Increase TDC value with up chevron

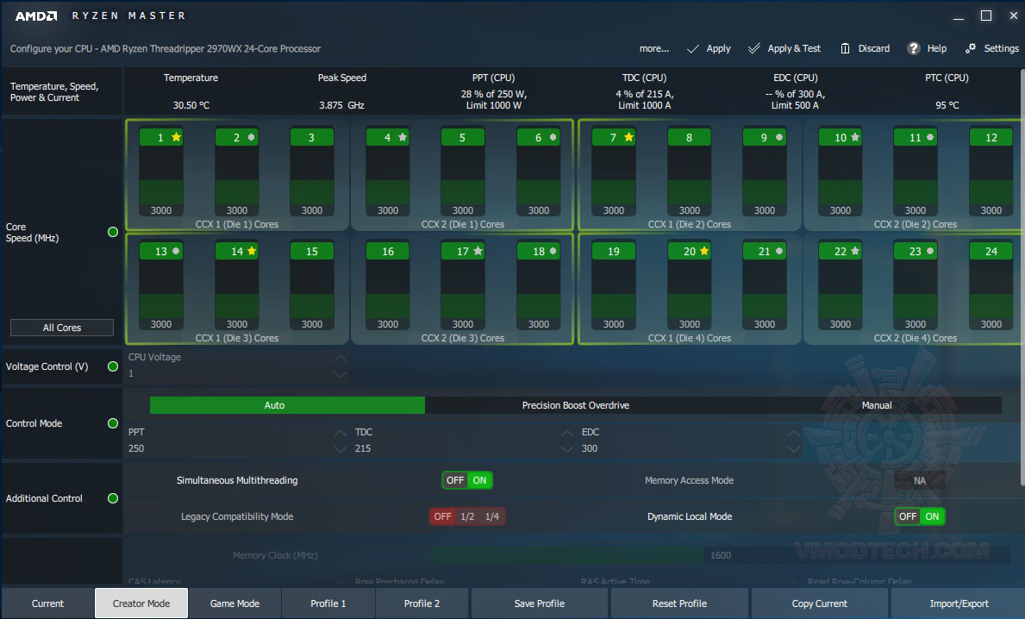[566, 433]
